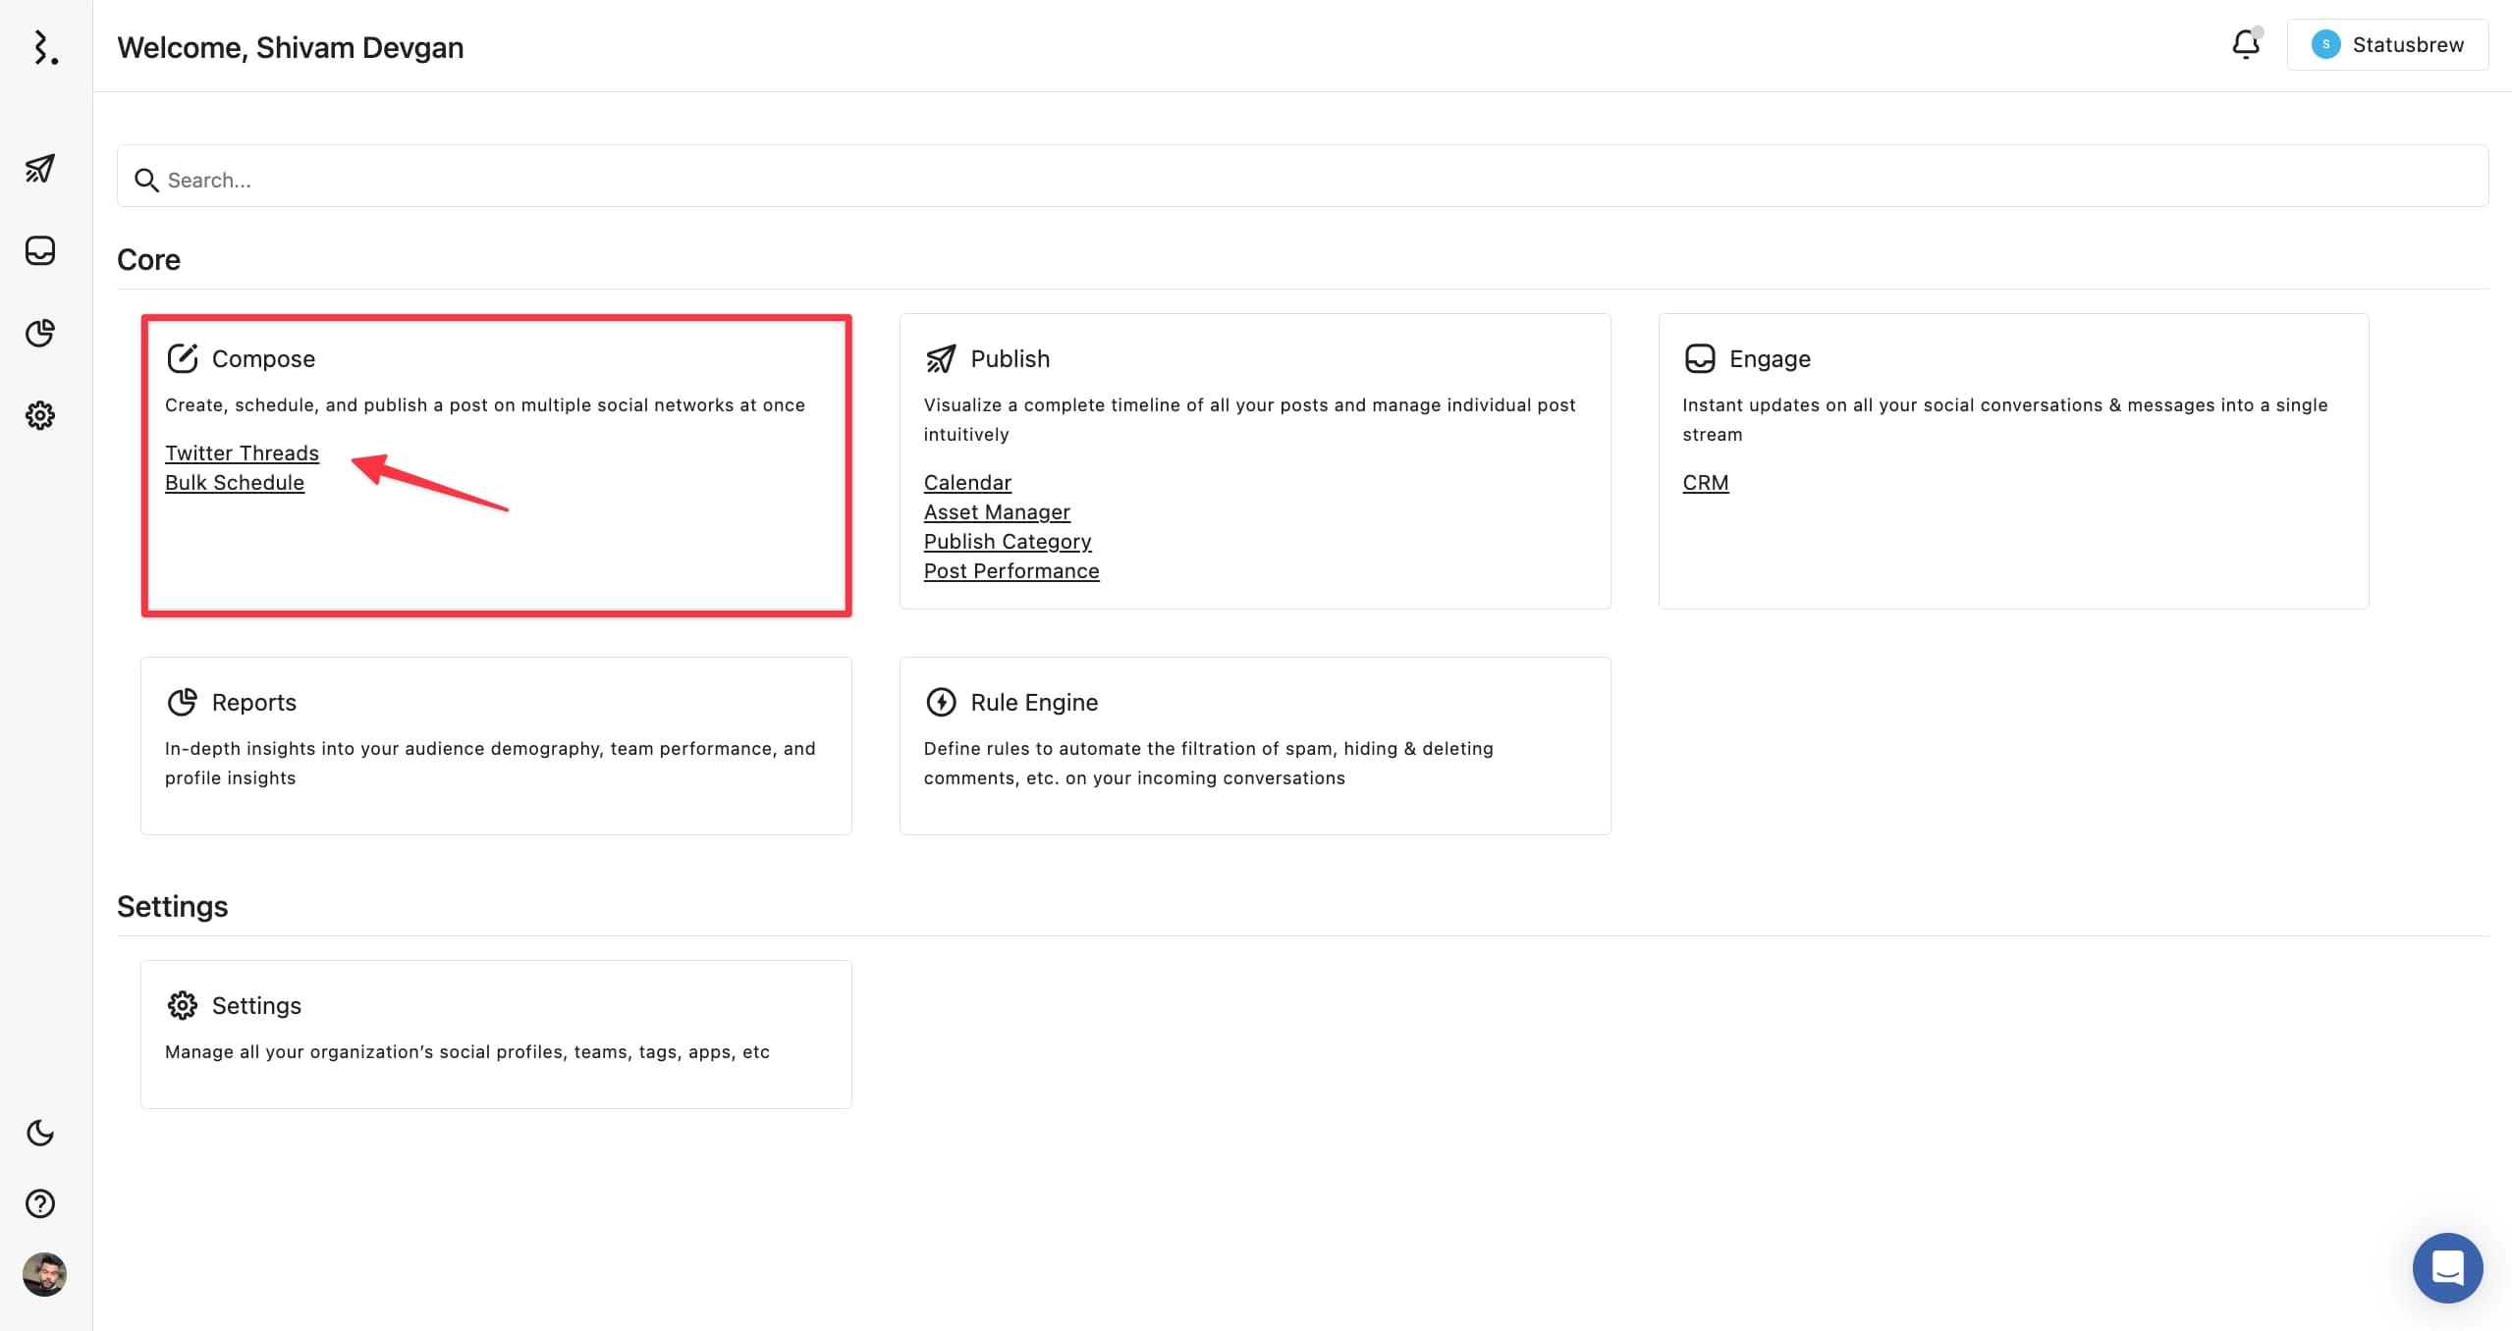
Task: Open the Bulk Schedule link
Action: tap(235, 482)
